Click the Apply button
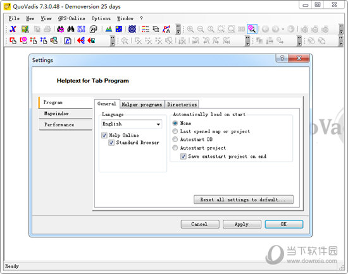Screen dimensions: 348x274 pyautogui.click(x=242, y=224)
